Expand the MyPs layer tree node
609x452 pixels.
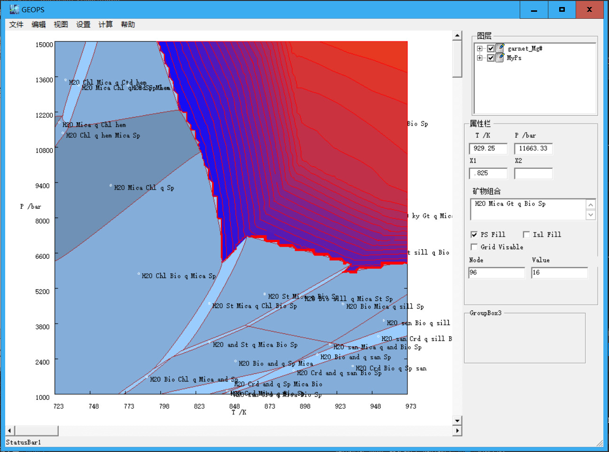point(479,58)
